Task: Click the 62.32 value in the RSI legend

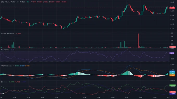Action: point(12,50)
